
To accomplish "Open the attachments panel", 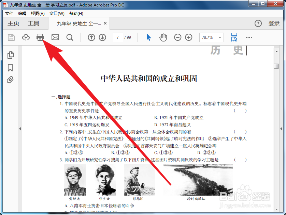I will click(x=10, y=79).
